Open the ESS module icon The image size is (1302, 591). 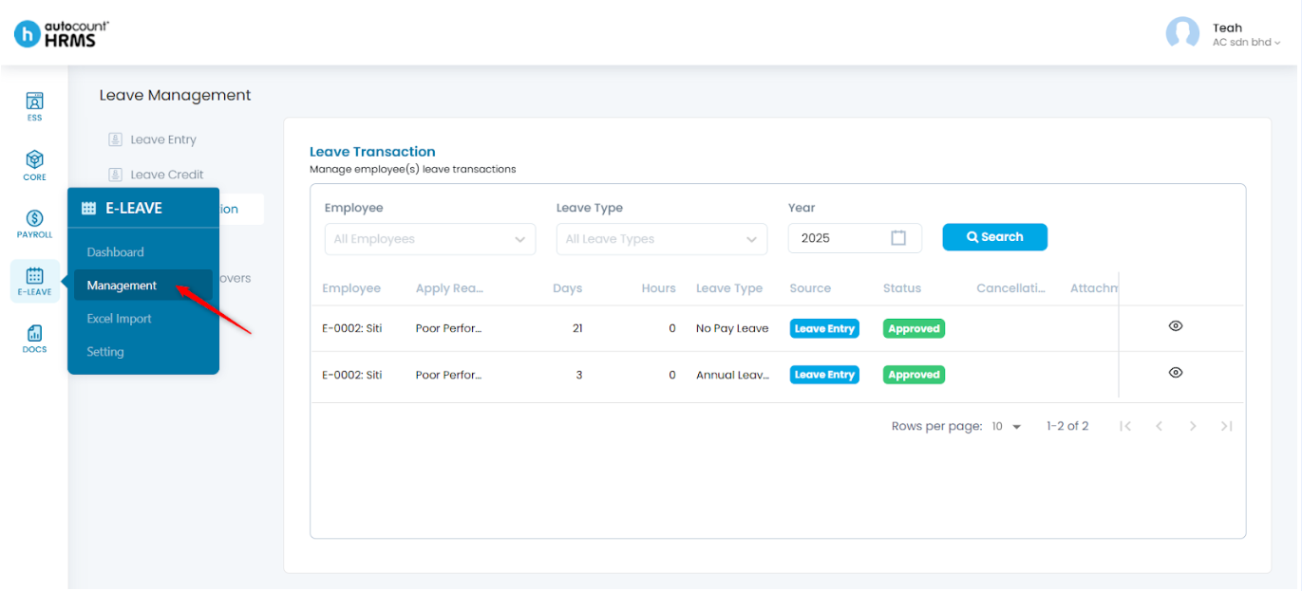click(x=35, y=102)
